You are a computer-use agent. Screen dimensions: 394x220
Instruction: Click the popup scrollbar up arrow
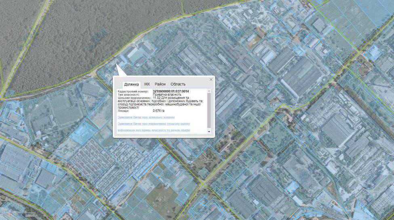coord(209,91)
